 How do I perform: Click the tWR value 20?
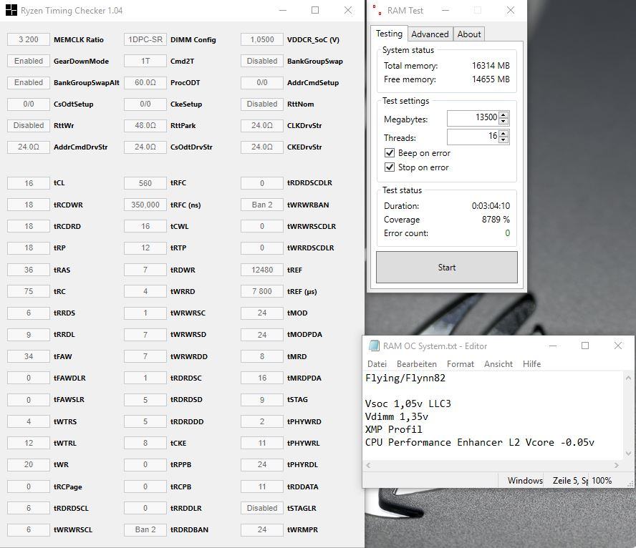tap(29, 464)
